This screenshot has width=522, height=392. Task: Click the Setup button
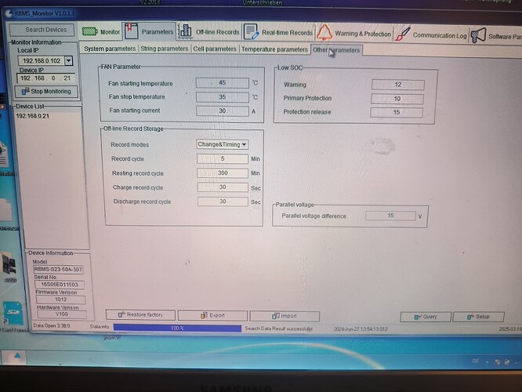coord(478,317)
